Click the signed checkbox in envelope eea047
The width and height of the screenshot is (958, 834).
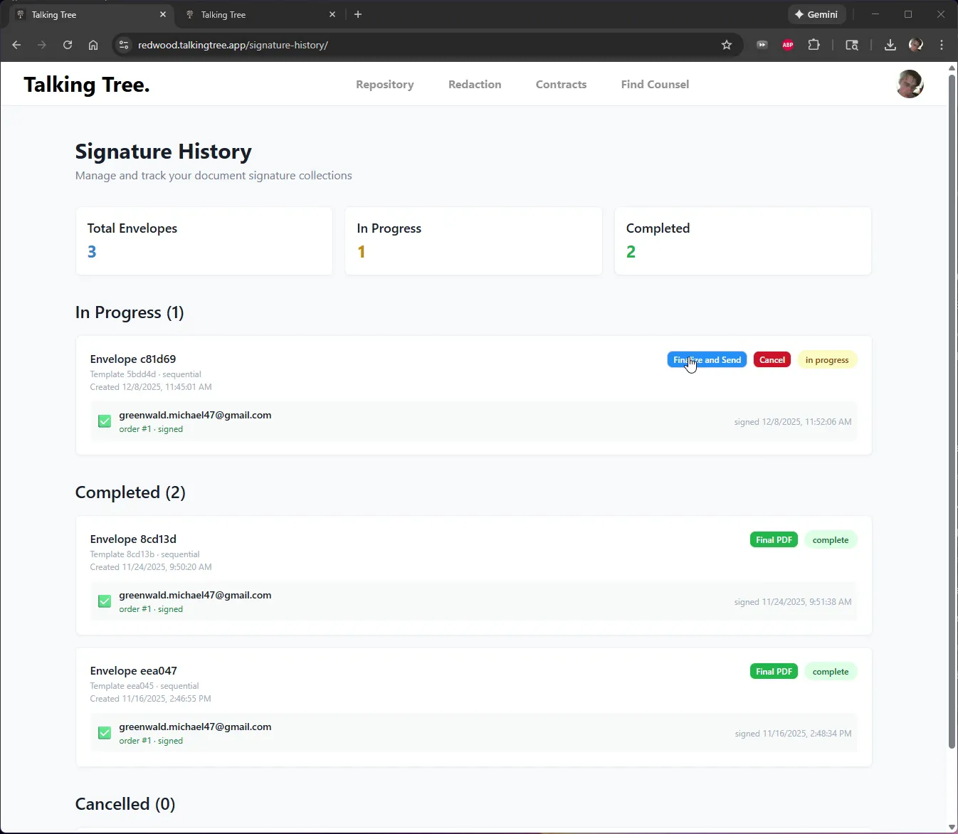pyautogui.click(x=105, y=733)
